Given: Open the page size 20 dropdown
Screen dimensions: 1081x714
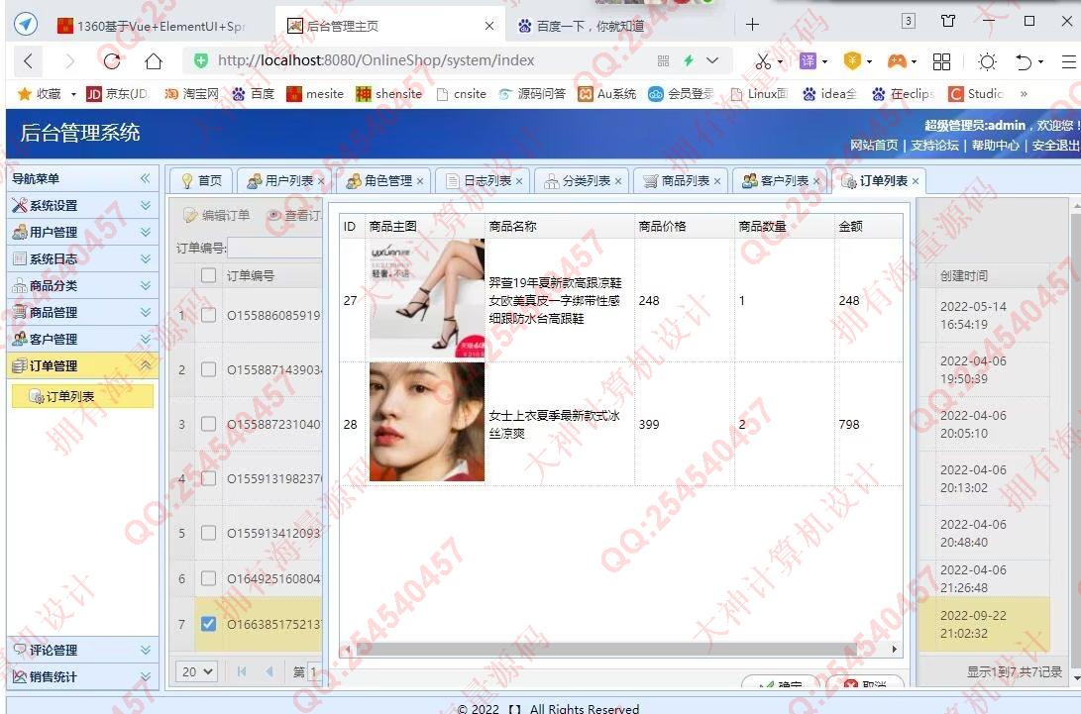Looking at the screenshot, I should tap(197, 671).
